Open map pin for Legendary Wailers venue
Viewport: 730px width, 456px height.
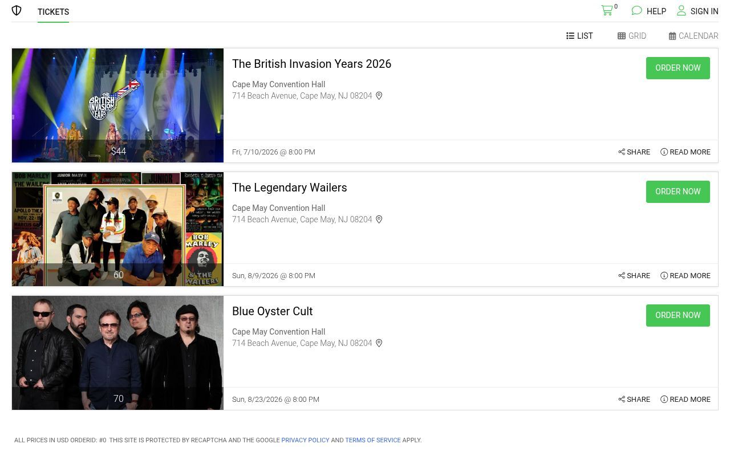(379, 219)
